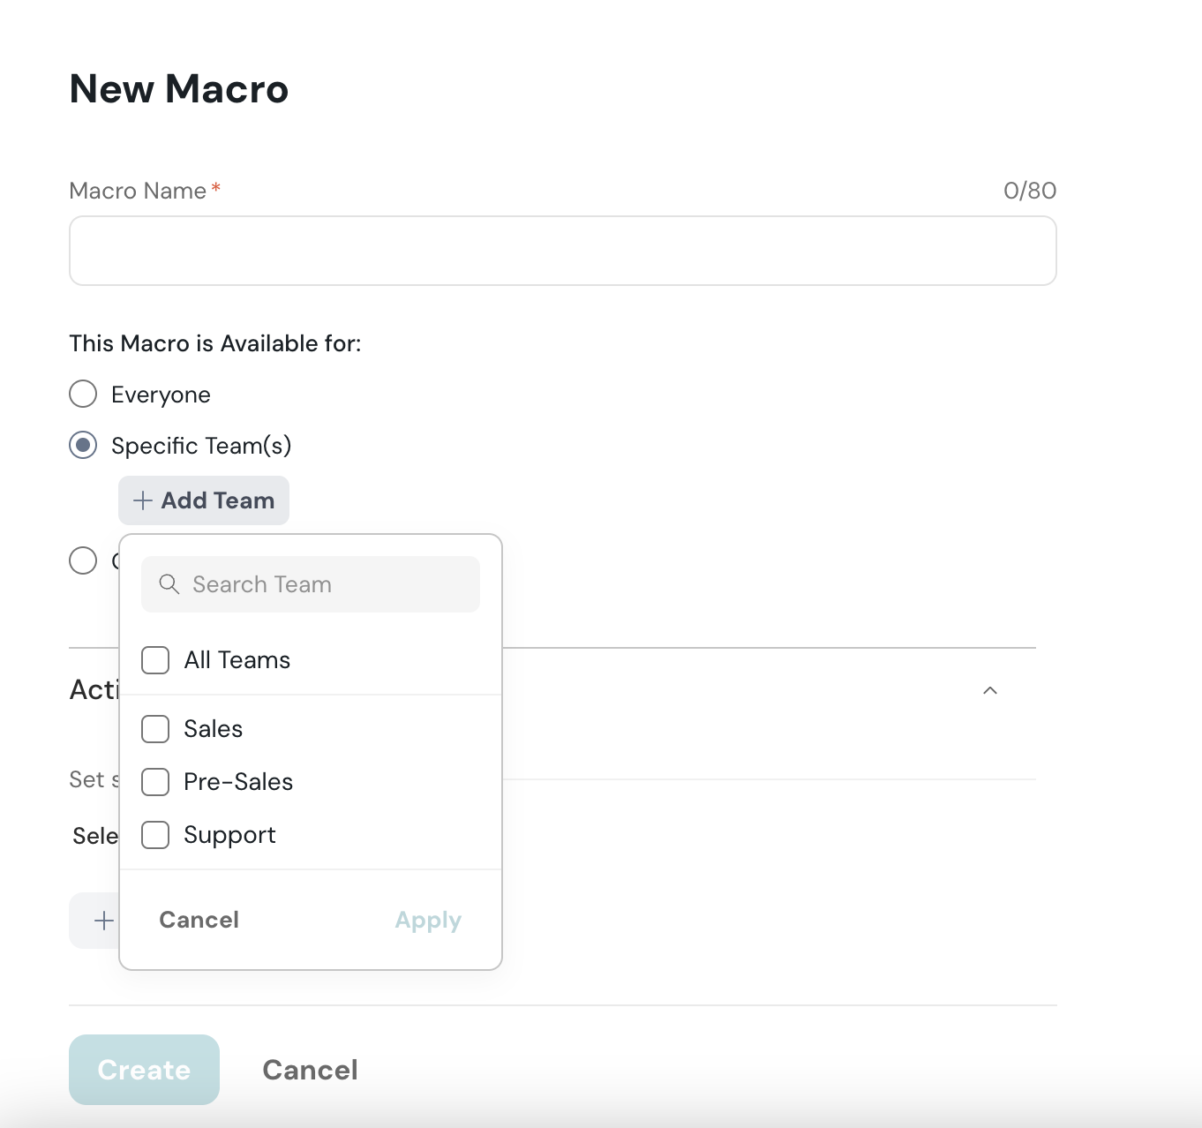Cancel the team selection popup
The height and width of the screenshot is (1128, 1202).
tap(199, 920)
